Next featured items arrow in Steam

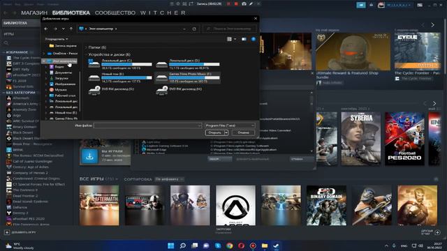[432, 25]
